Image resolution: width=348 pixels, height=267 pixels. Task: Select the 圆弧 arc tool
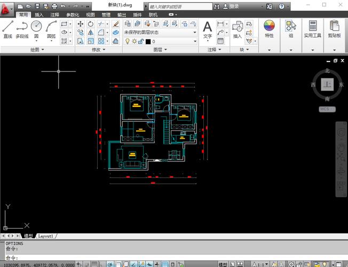click(51, 29)
